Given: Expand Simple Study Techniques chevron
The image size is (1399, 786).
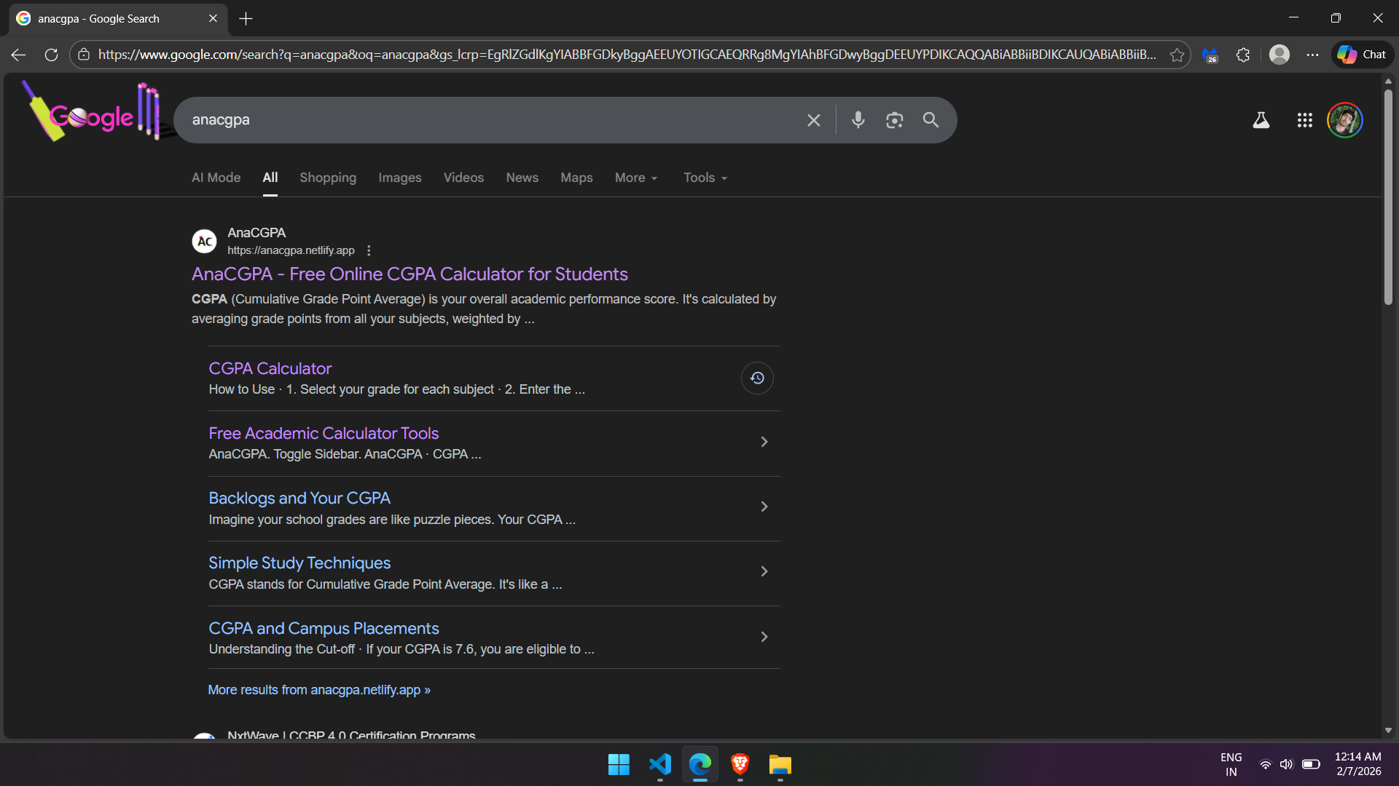Looking at the screenshot, I should click(x=764, y=572).
